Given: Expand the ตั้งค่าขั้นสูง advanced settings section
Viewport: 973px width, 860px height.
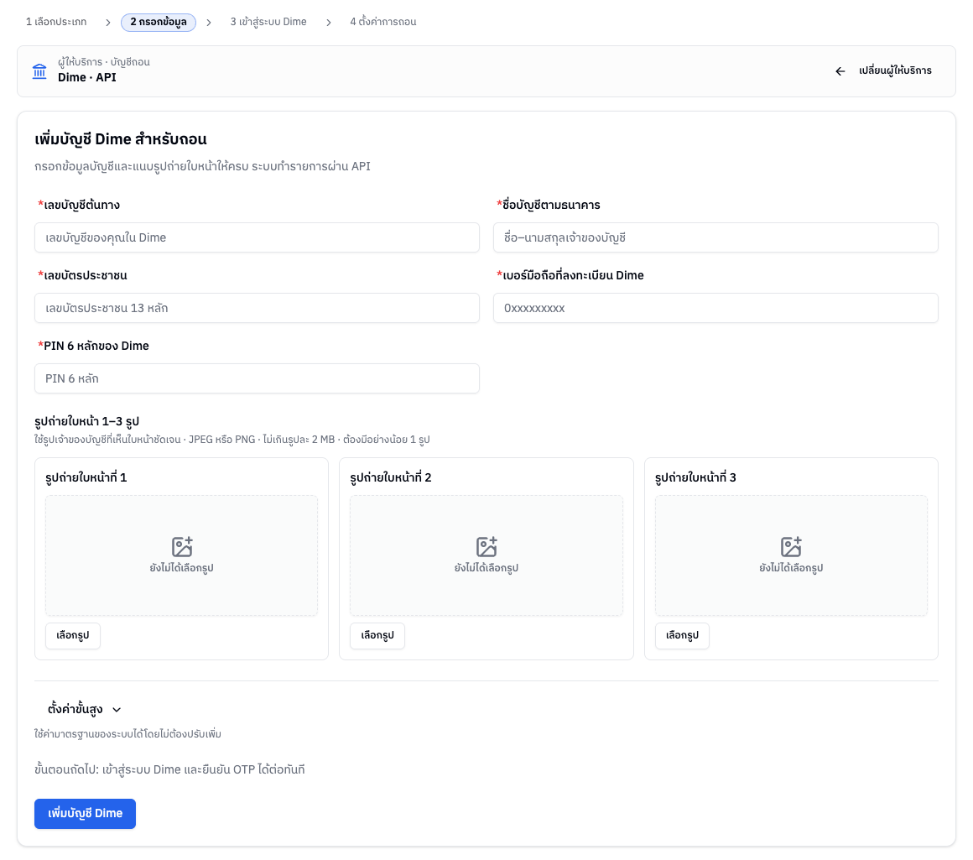Looking at the screenshot, I should (x=84, y=709).
